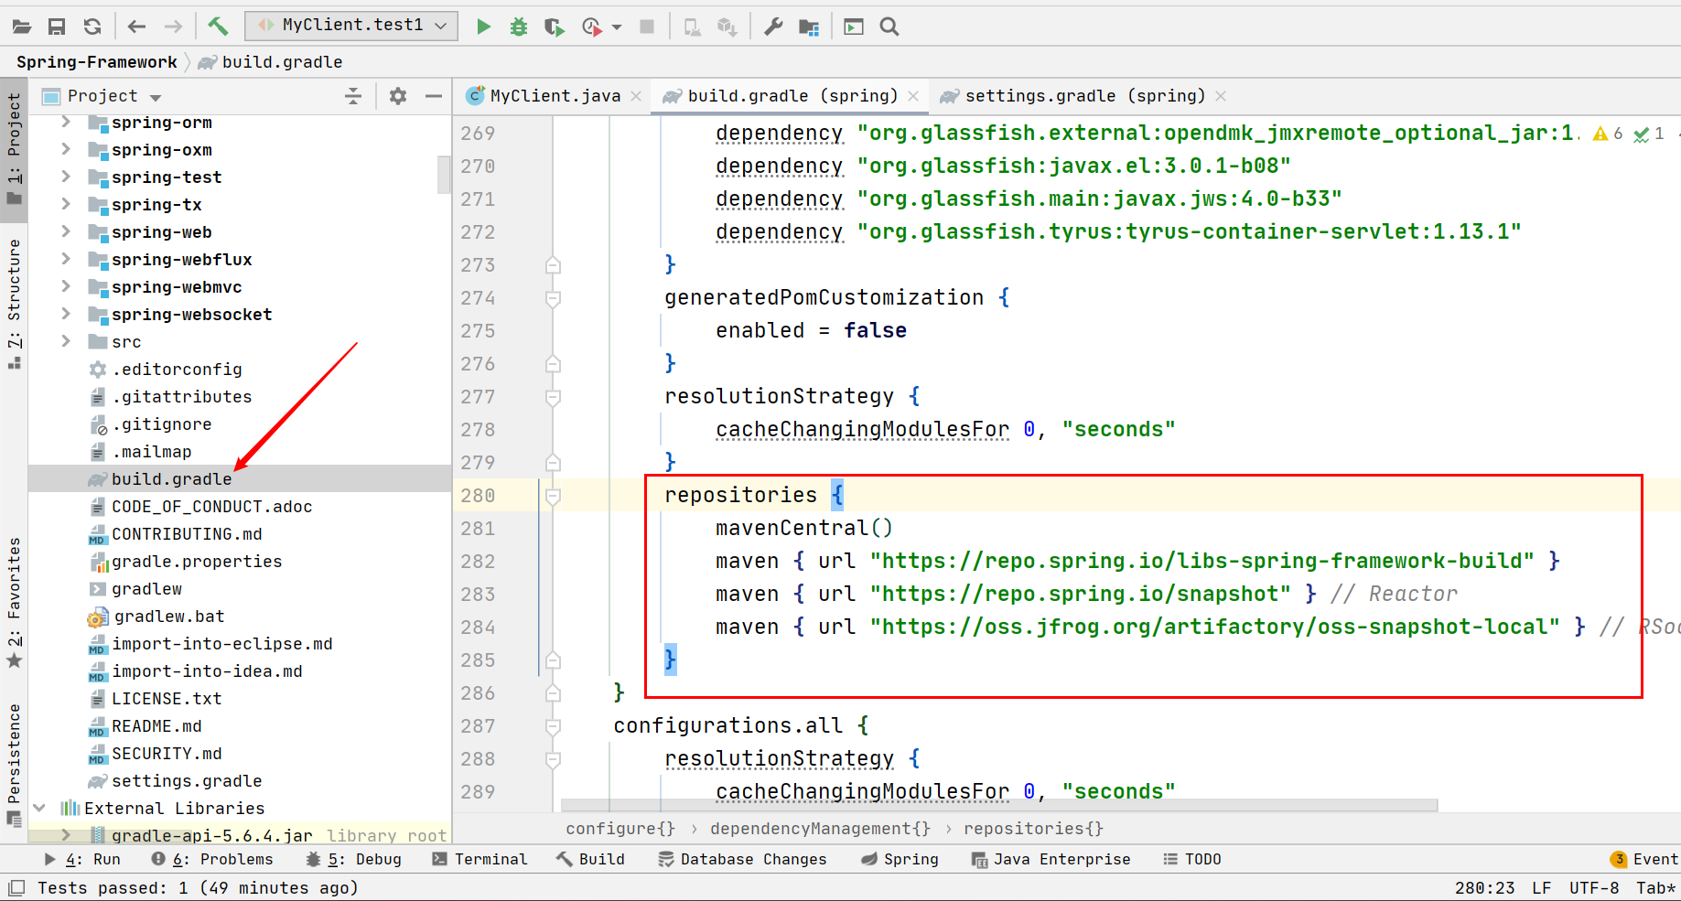Viewport: 1681px width, 901px height.
Task: Click the save all disk icon
Action: tap(57, 27)
